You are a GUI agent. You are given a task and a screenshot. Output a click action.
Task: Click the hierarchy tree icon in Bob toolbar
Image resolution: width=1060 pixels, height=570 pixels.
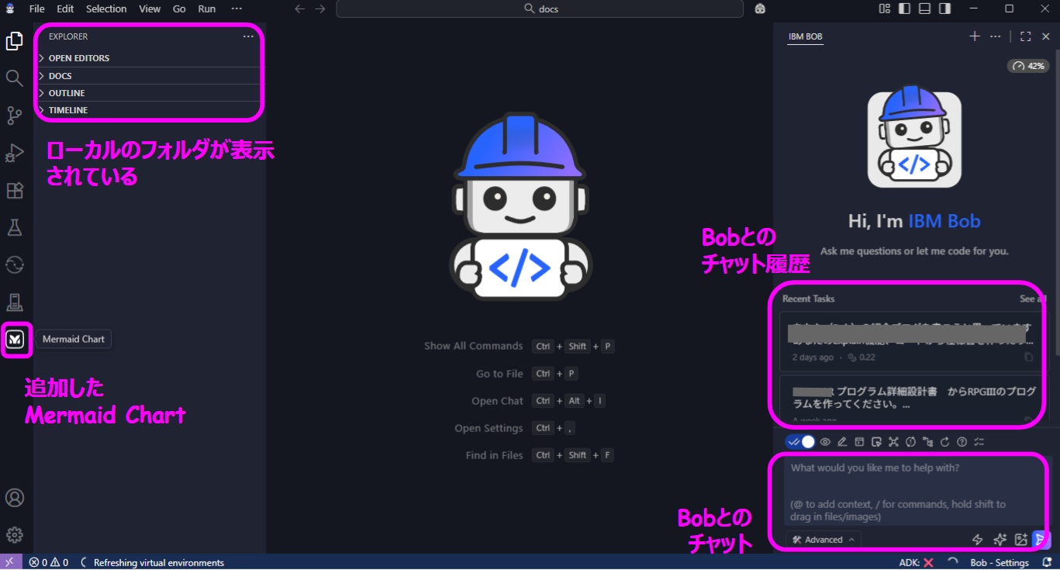pos(927,442)
